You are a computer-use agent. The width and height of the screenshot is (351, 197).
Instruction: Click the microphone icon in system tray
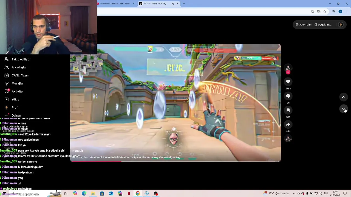pyautogui.click(x=307, y=193)
